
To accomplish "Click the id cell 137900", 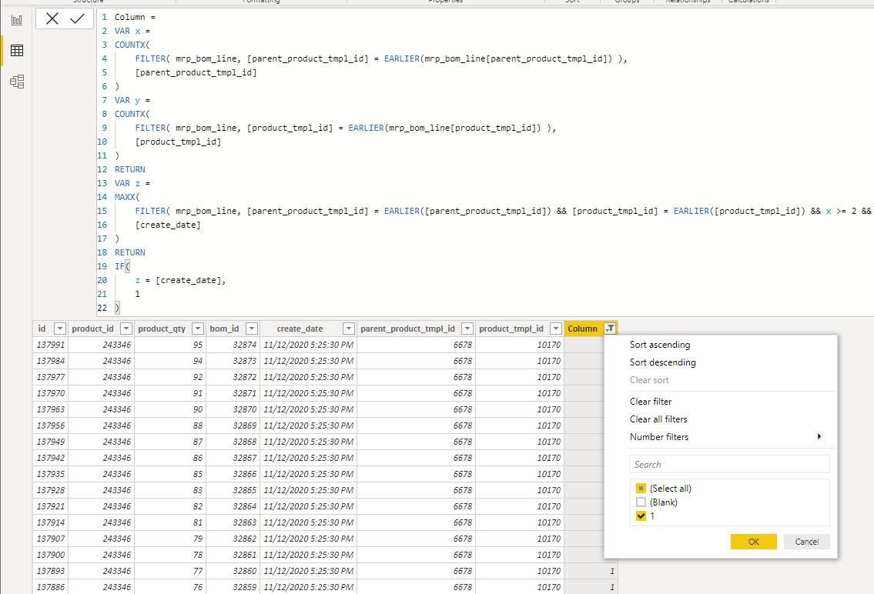I will pyautogui.click(x=50, y=555).
